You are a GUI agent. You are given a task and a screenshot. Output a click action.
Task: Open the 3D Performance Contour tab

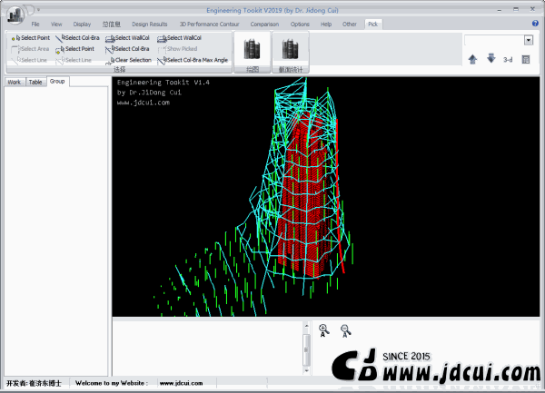coord(209,24)
